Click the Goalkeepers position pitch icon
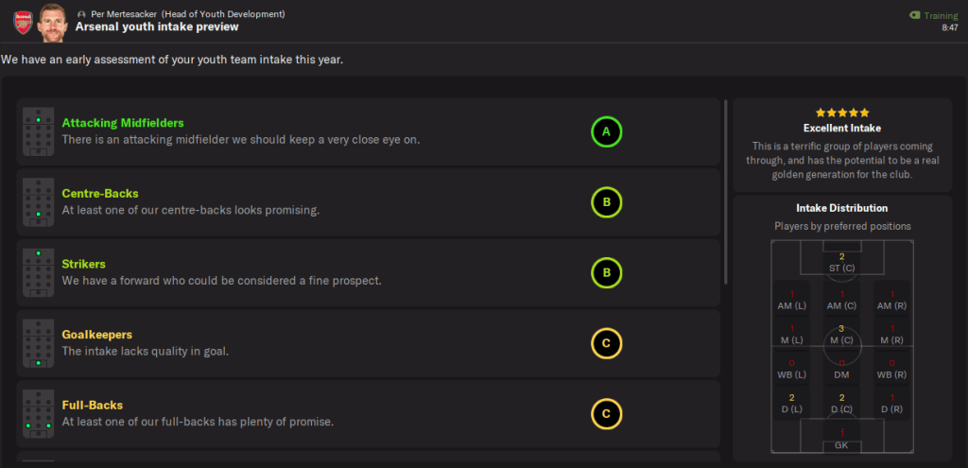968x468 pixels. [38, 343]
